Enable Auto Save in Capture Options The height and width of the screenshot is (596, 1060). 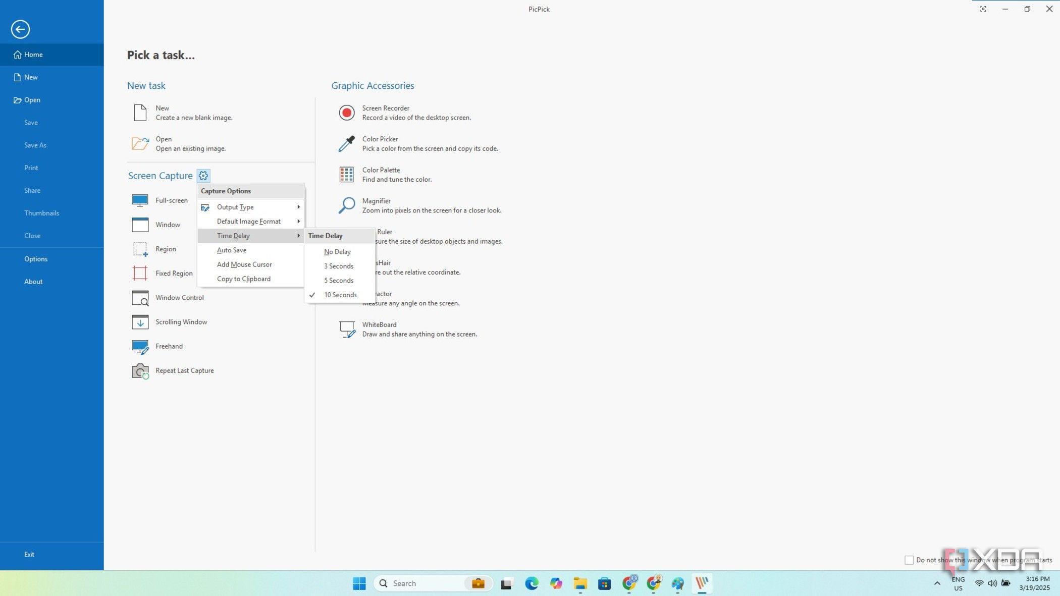click(x=232, y=250)
